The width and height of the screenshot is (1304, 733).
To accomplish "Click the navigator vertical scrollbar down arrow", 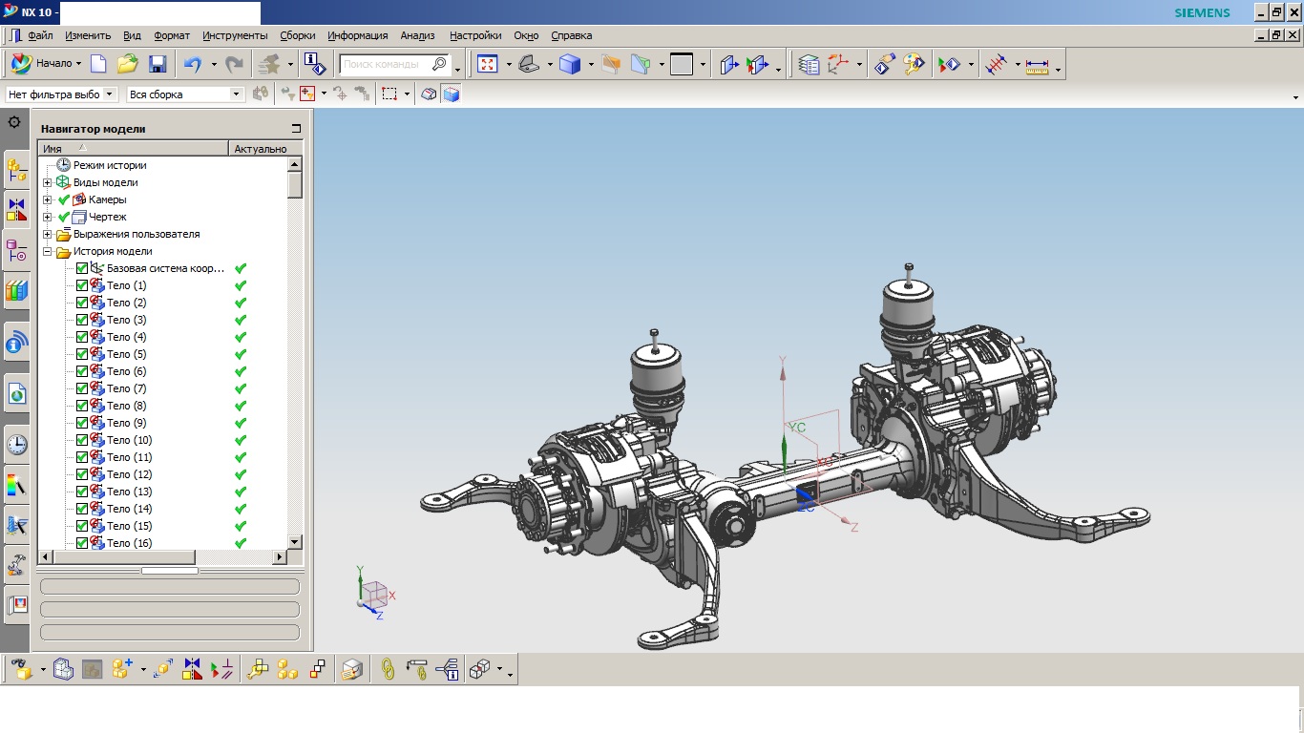I will tap(295, 541).
